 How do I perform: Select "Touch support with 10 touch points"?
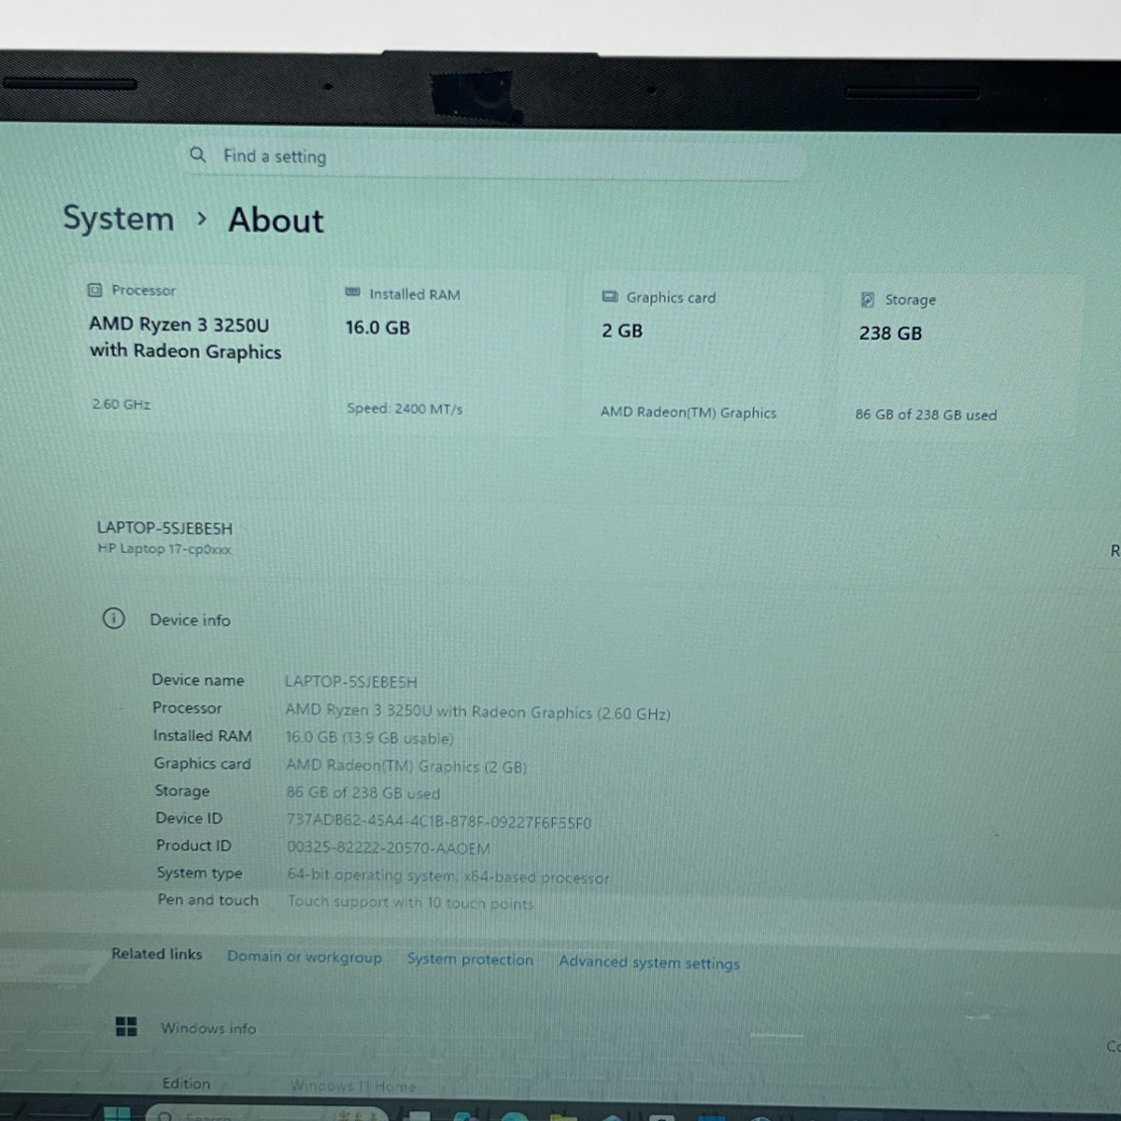[410, 902]
